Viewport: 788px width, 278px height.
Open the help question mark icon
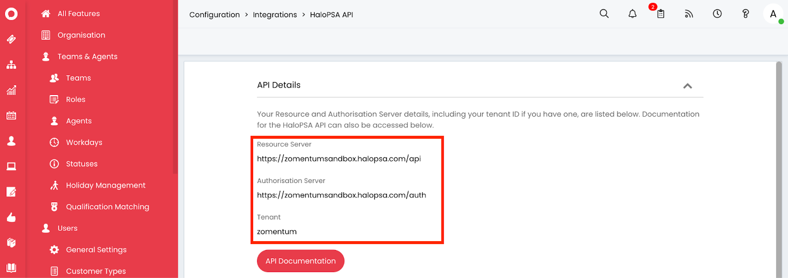click(746, 14)
